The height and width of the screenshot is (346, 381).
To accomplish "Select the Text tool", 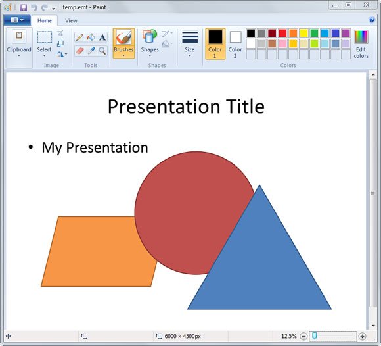I will click(x=102, y=37).
